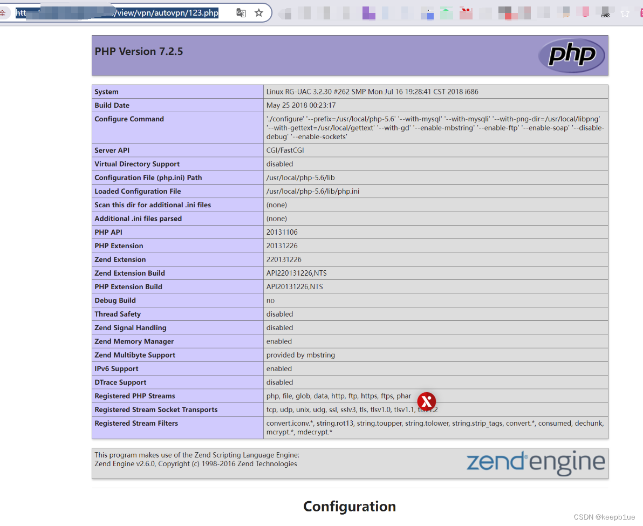The width and height of the screenshot is (643, 526).
Task: Select the '20131226' PHP Extension value
Action: (x=282, y=246)
